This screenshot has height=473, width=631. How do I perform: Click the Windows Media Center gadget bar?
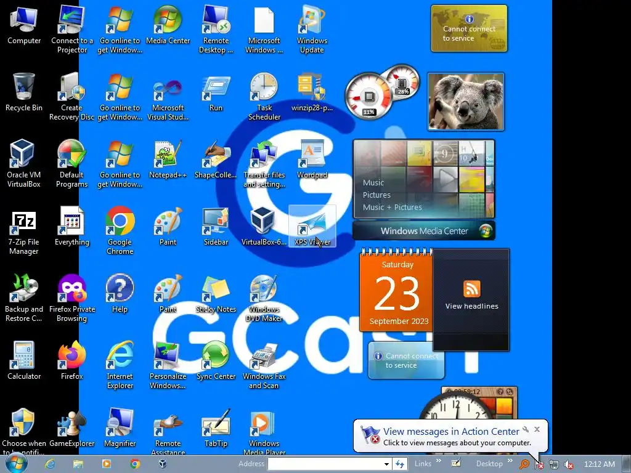click(x=424, y=231)
